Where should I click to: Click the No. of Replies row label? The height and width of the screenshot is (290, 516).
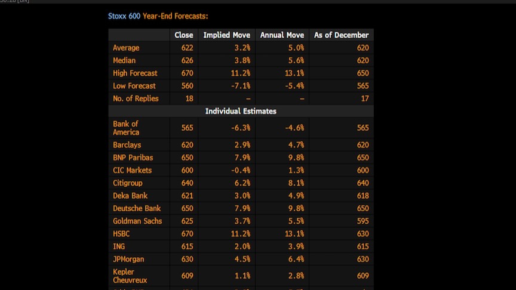[x=136, y=98]
